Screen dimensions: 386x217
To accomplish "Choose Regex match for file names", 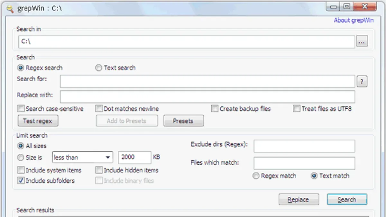I will [x=256, y=176].
